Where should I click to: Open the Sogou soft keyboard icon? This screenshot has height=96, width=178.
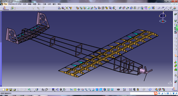pos(168,93)
